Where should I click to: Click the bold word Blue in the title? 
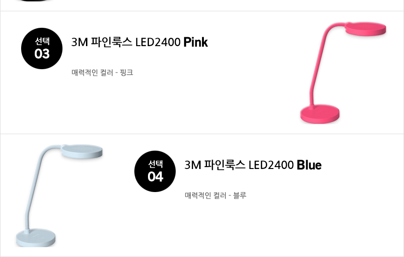pos(309,165)
